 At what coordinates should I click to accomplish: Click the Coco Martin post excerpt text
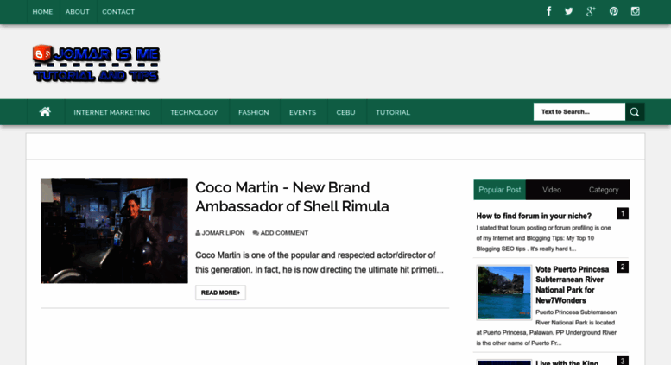320,262
